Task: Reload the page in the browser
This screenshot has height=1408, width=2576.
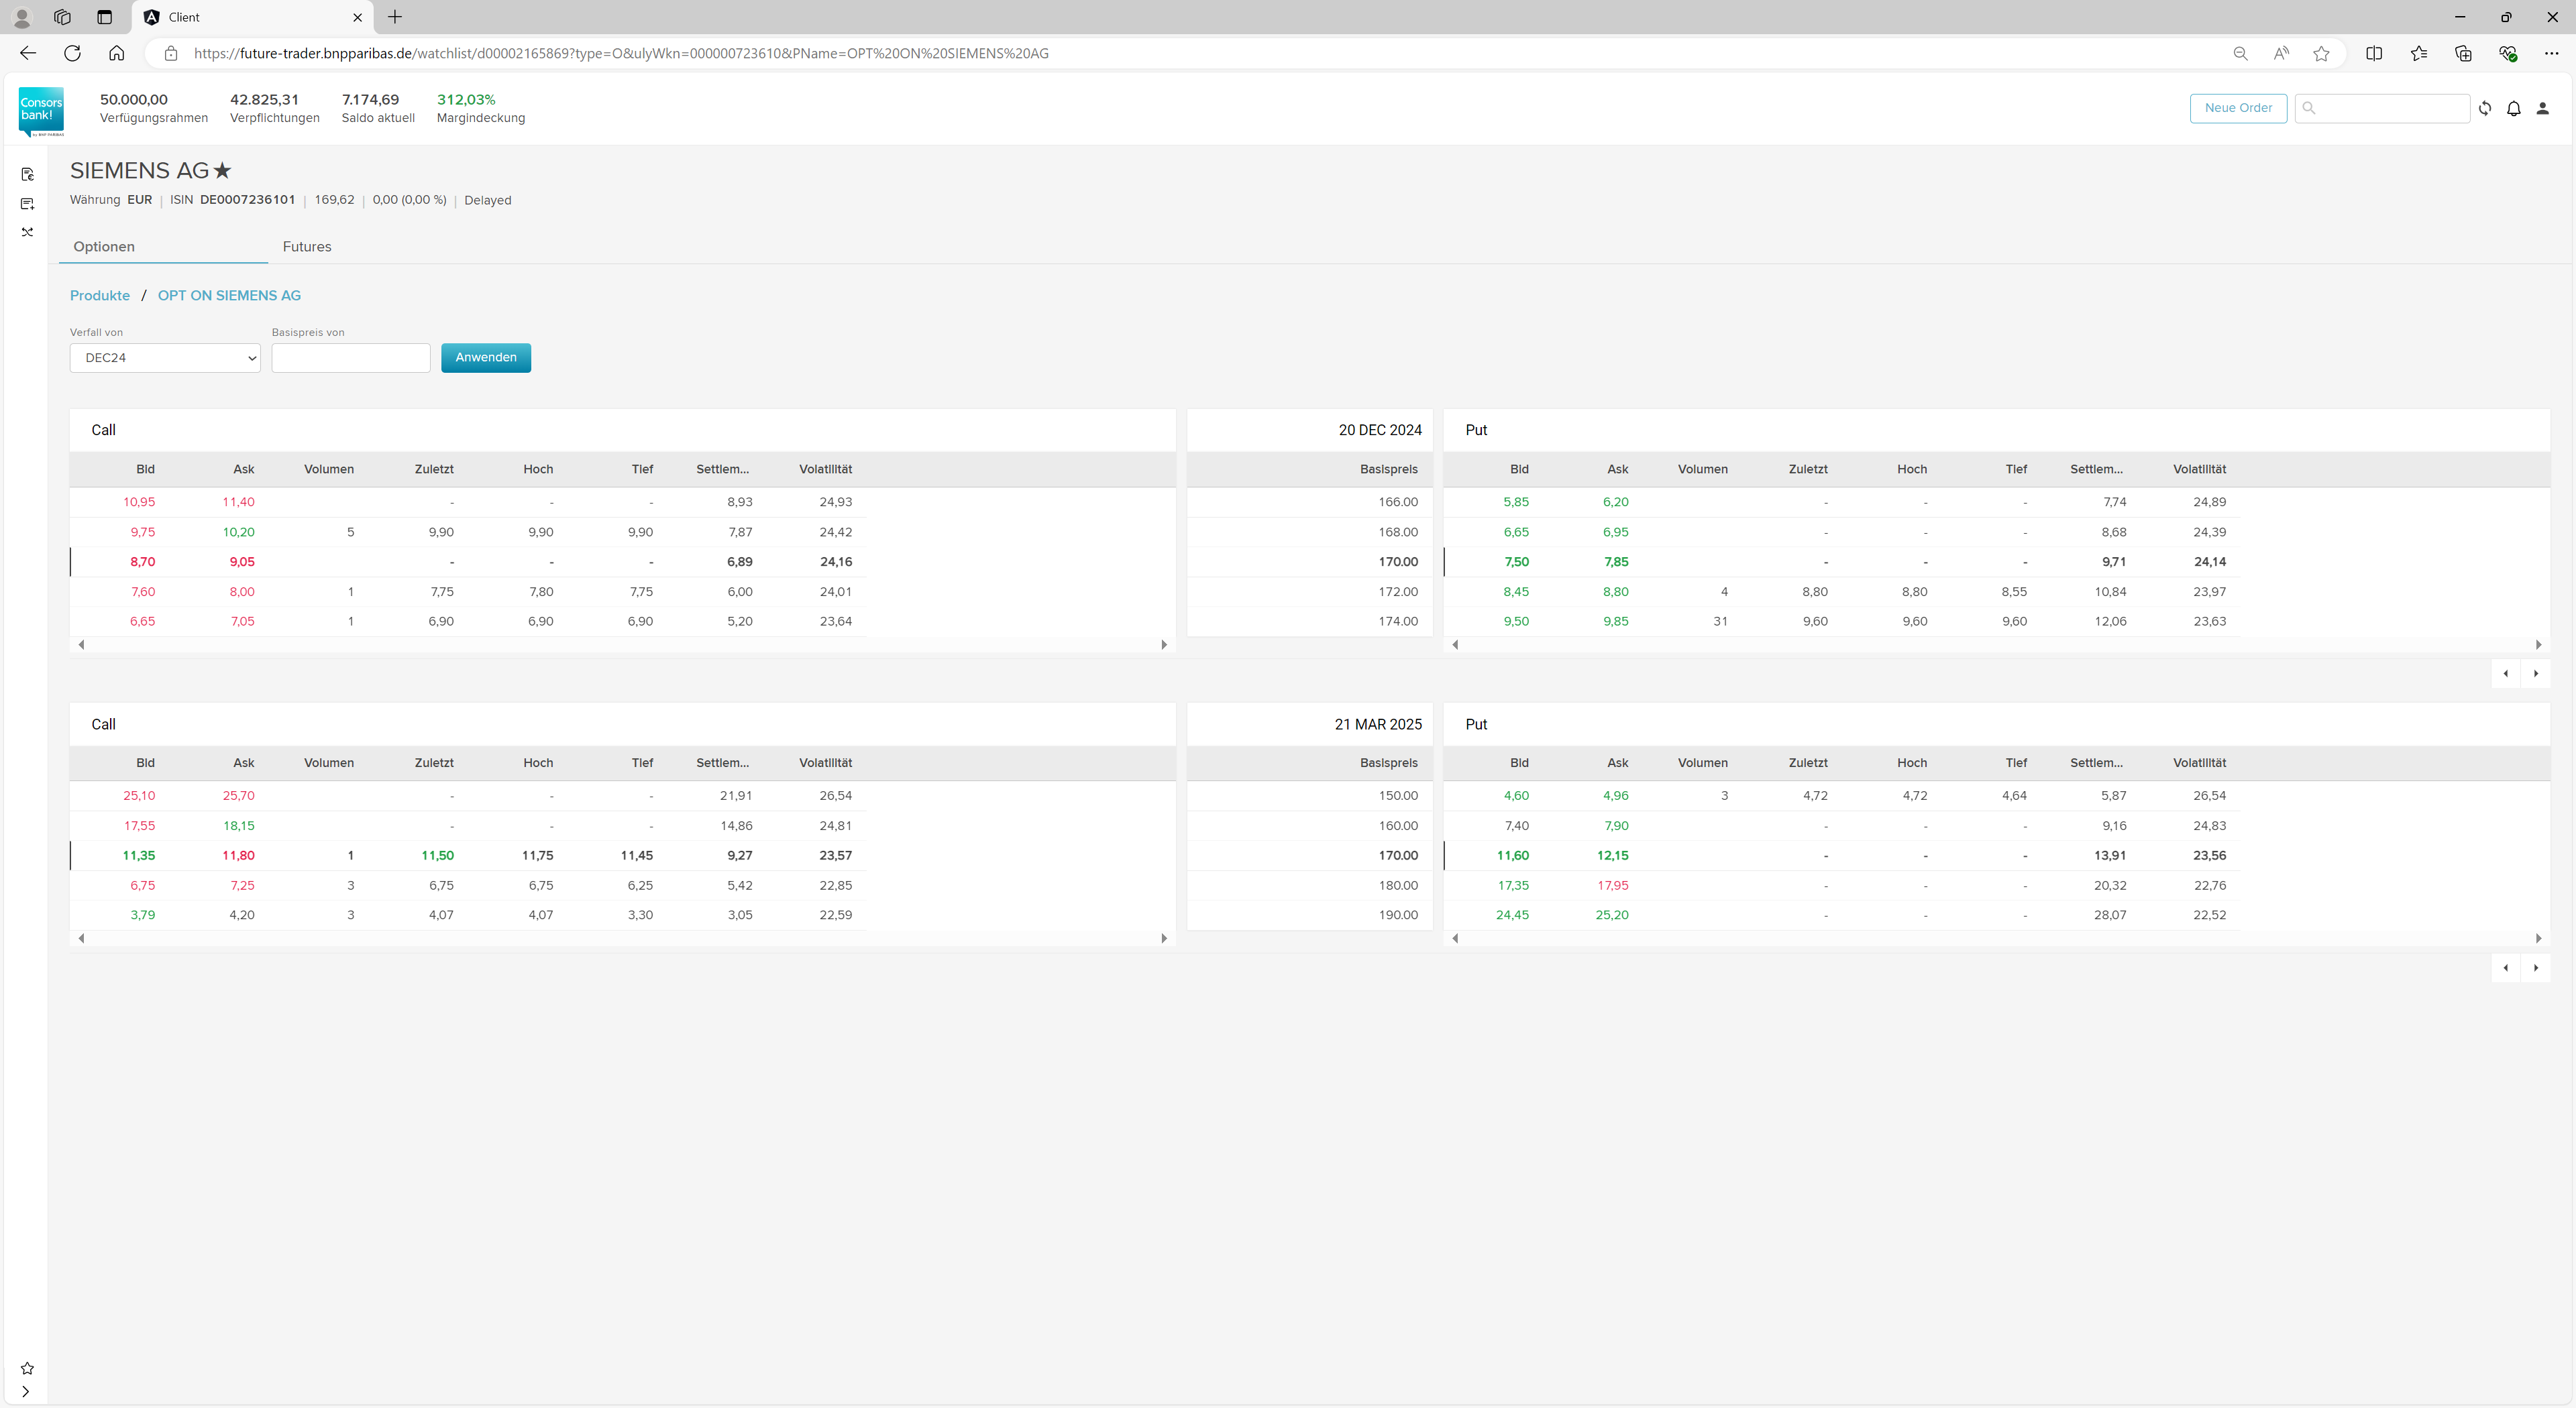Action: coord(72,53)
